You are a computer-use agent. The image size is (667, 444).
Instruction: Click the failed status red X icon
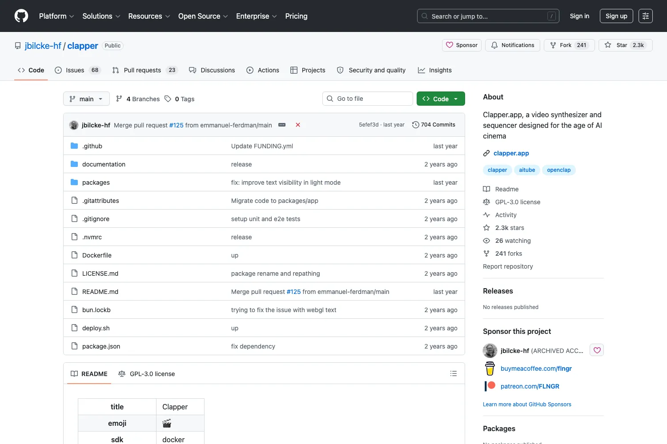click(x=298, y=125)
